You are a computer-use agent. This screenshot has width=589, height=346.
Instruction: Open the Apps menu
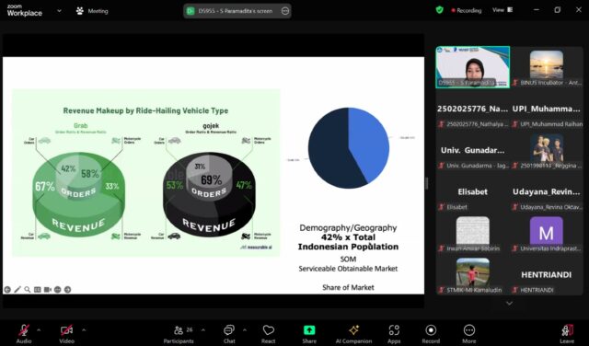(x=394, y=333)
